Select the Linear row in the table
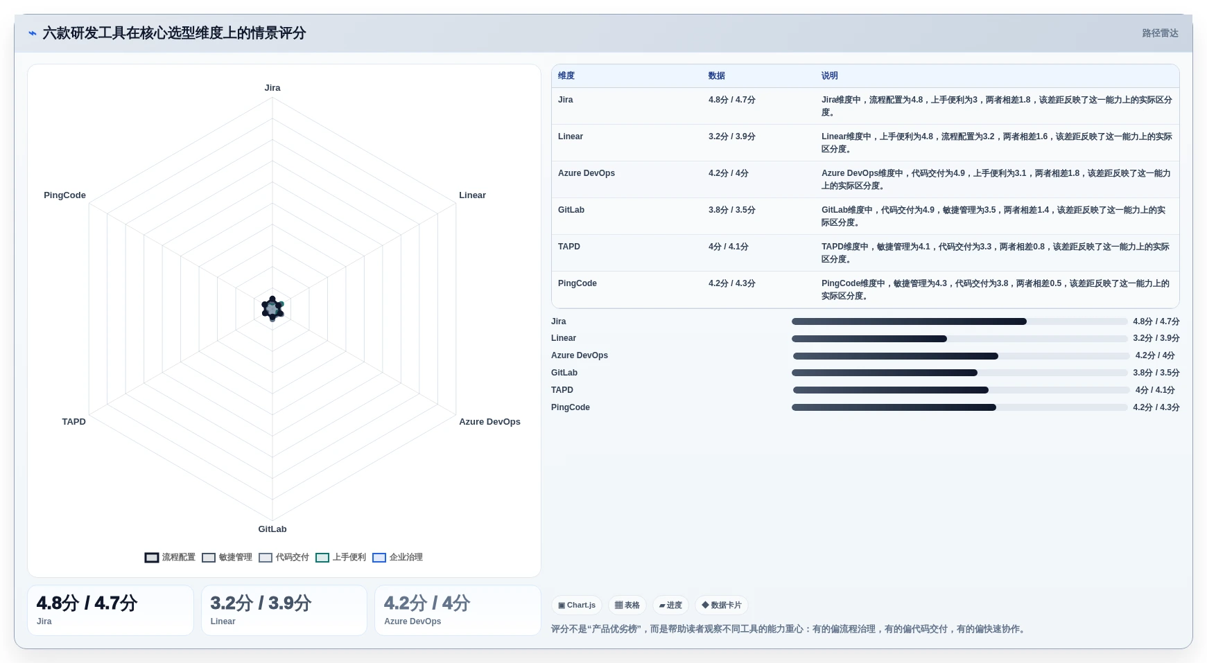The height and width of the screenshot is (663, 1207). coord(865,143)
